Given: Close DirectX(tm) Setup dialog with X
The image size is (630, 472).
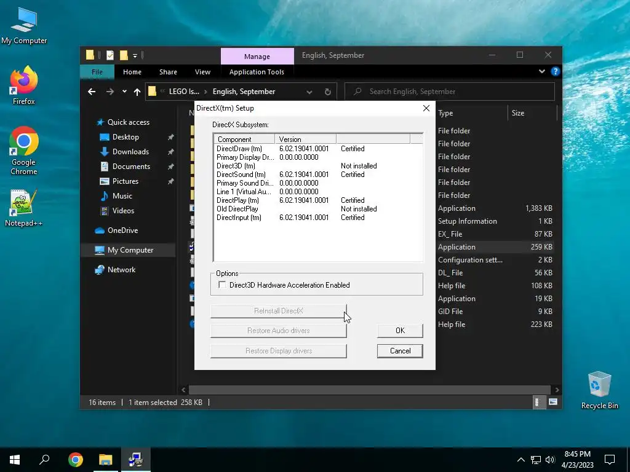Looking at the screenshot, I should coord(426,108).
